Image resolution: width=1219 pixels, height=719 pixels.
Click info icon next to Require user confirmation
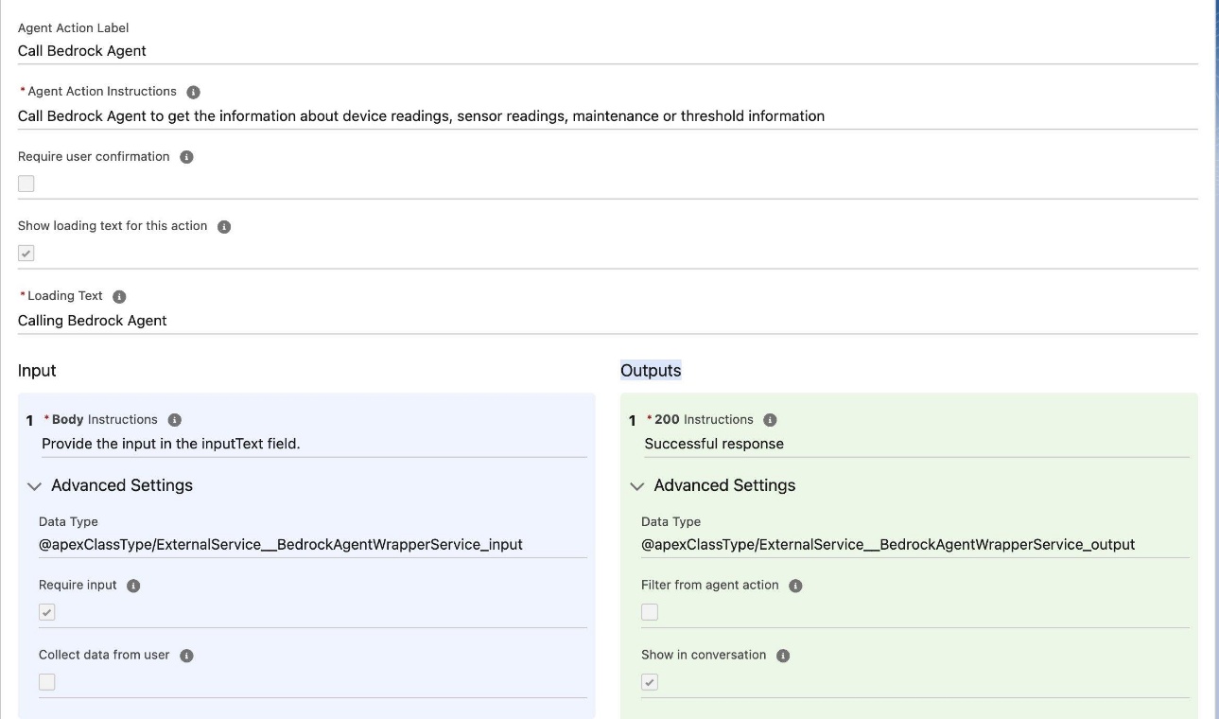tap(186, 157)
